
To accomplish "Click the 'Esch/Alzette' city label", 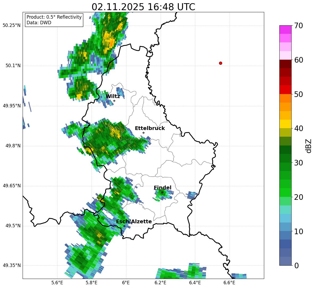I will tap(134, 221).
